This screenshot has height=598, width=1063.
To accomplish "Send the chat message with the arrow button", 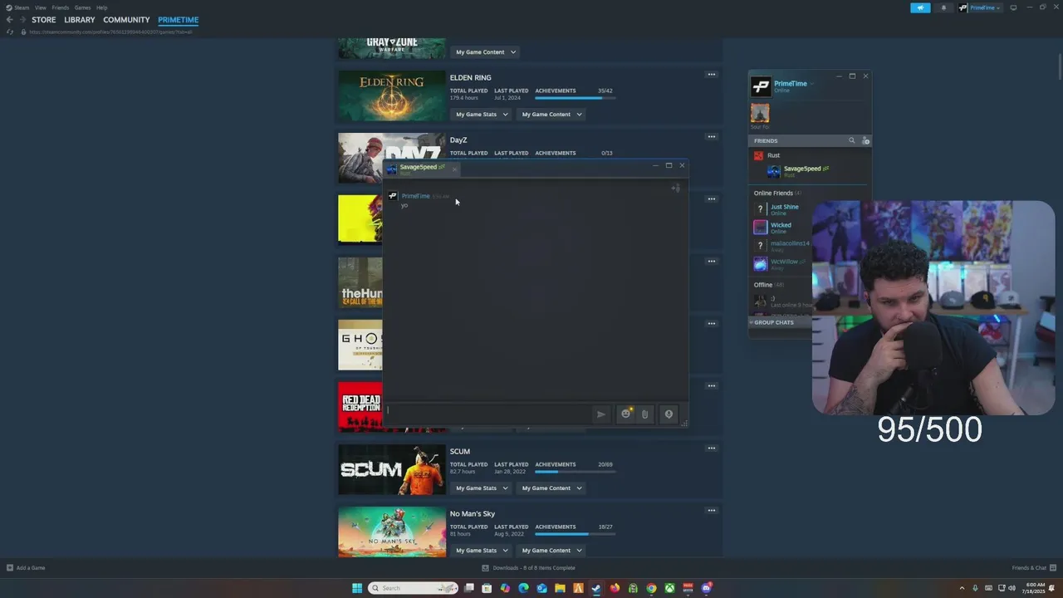I will (x=601, y=414).
